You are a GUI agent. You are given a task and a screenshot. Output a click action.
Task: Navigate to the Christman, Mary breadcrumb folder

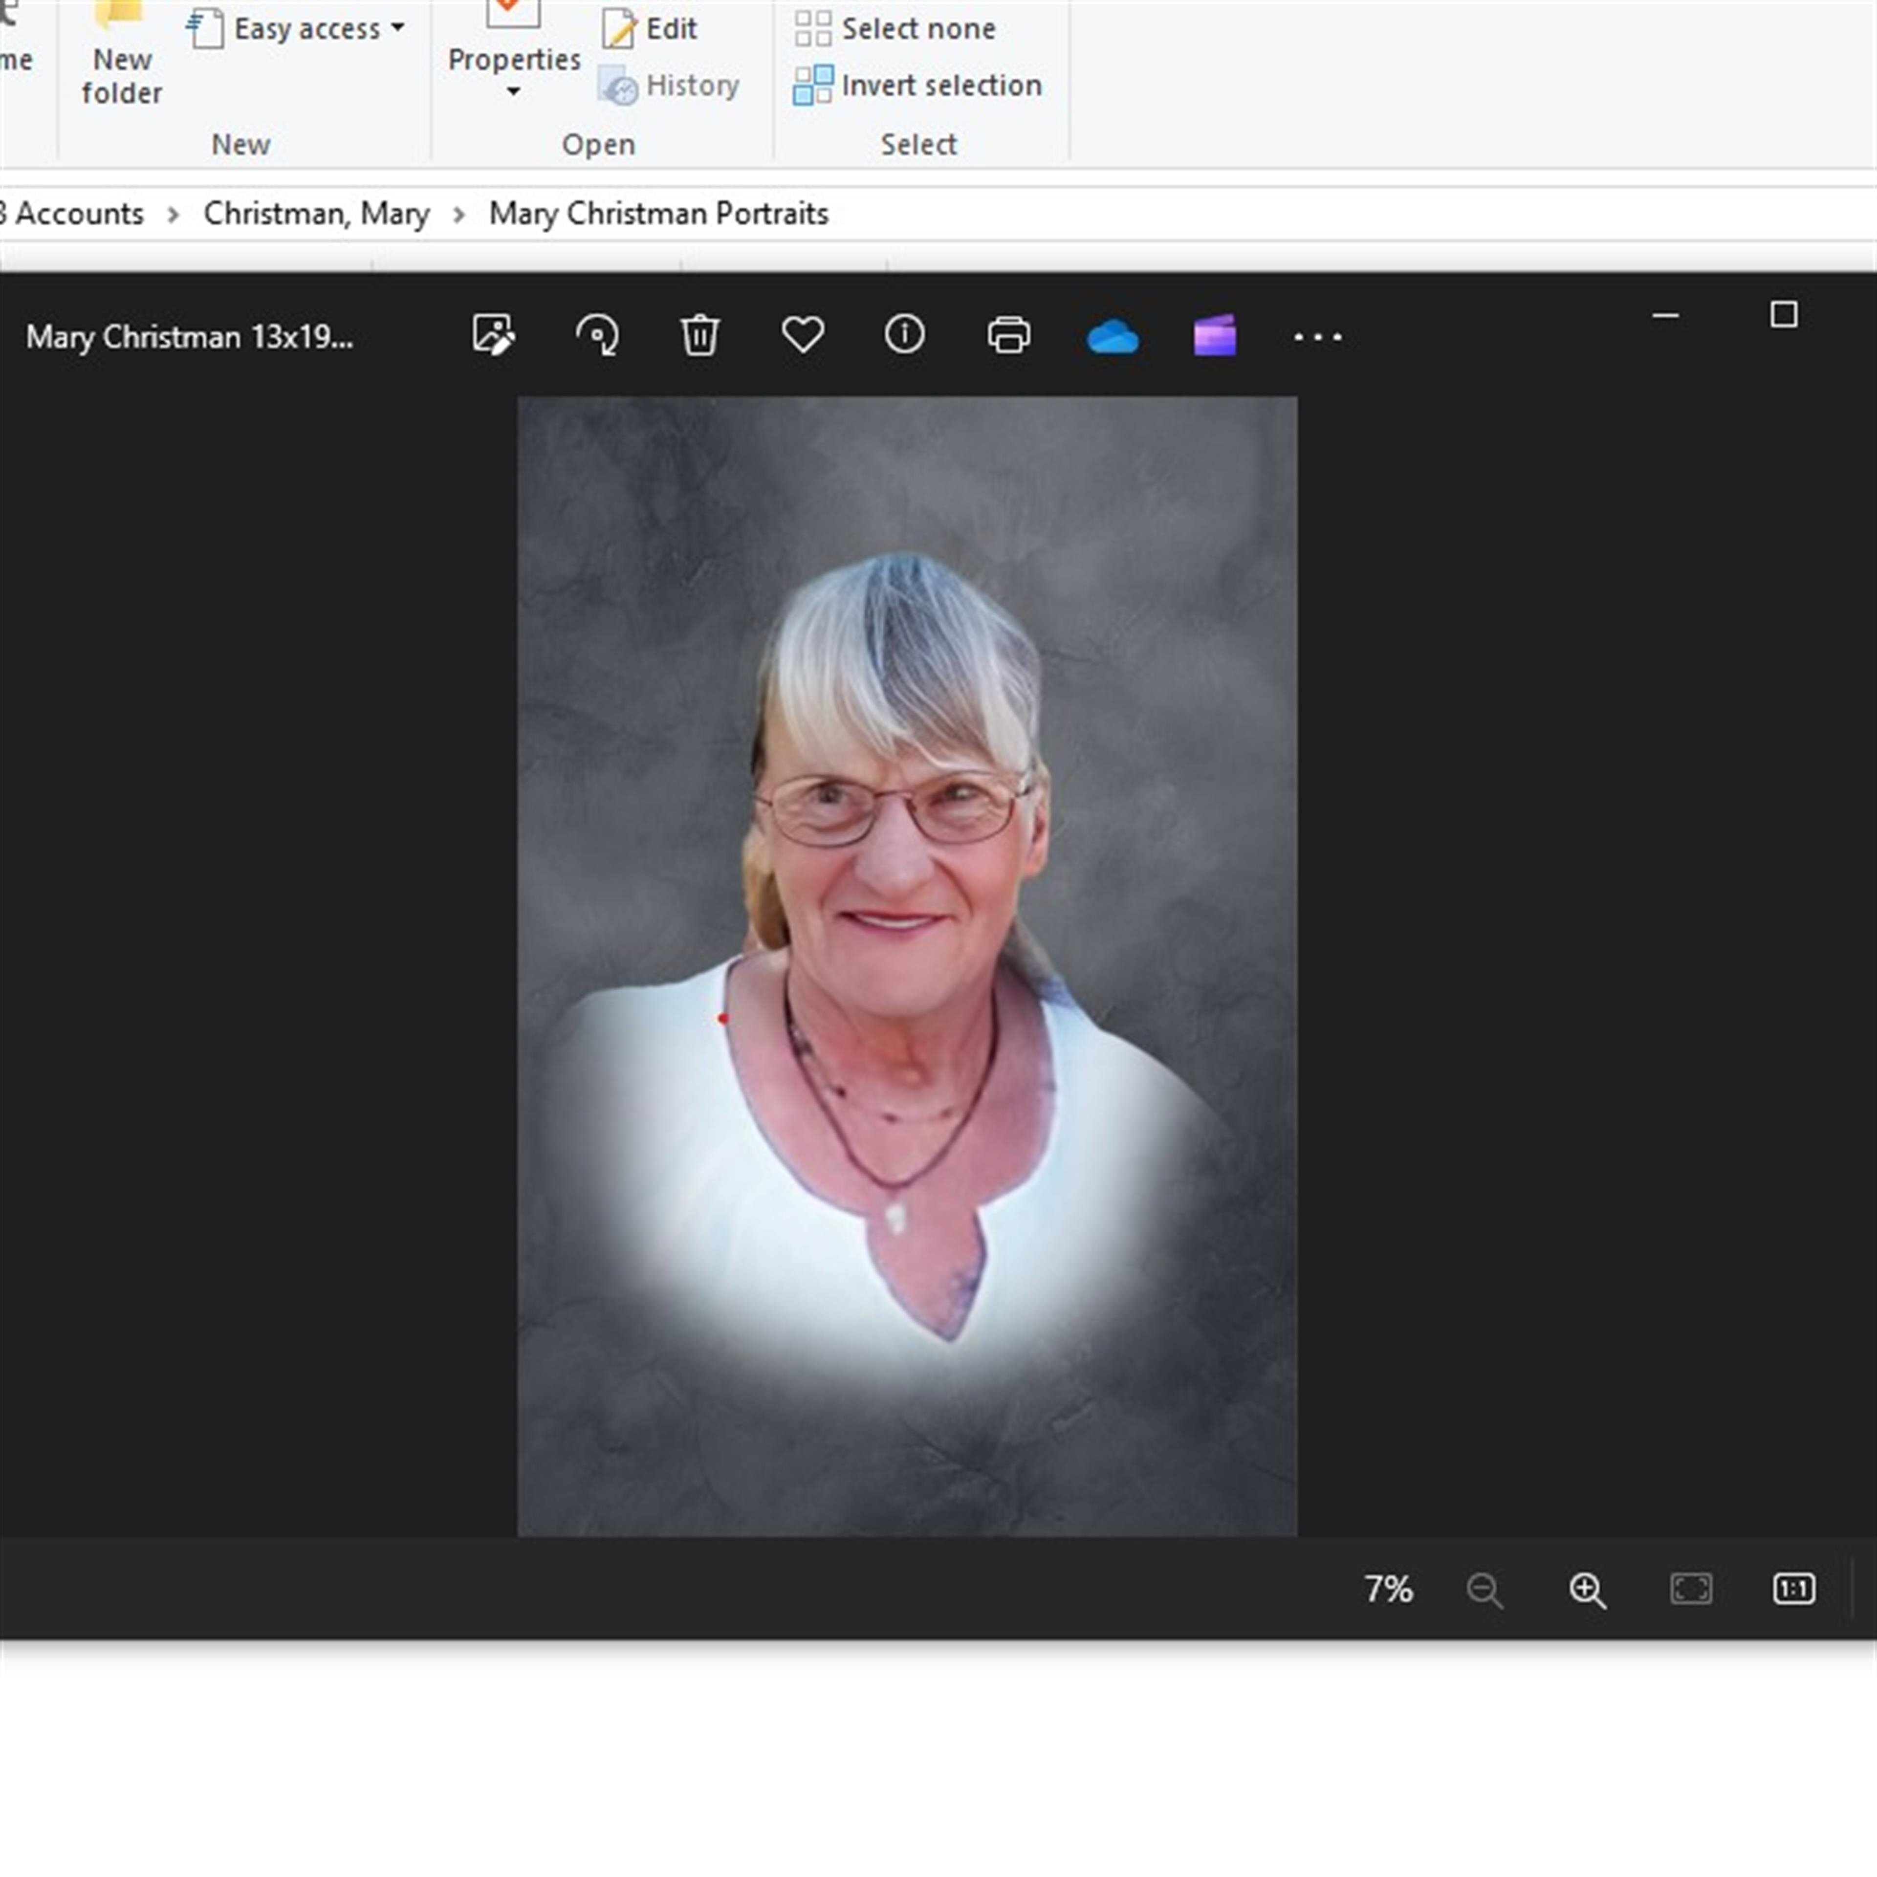coord(316,213)
